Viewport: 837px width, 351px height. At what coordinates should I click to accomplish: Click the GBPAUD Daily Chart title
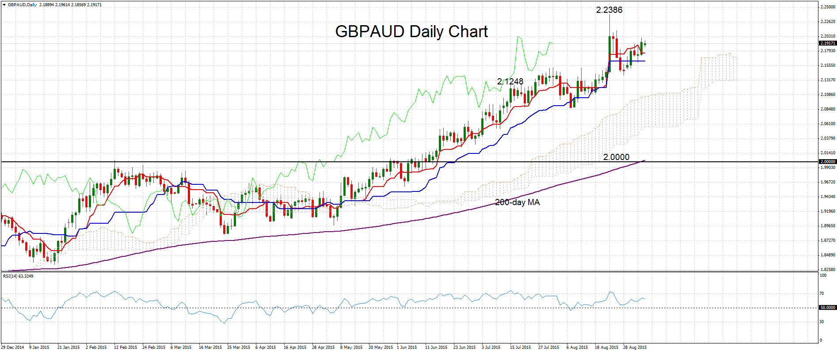411,31
